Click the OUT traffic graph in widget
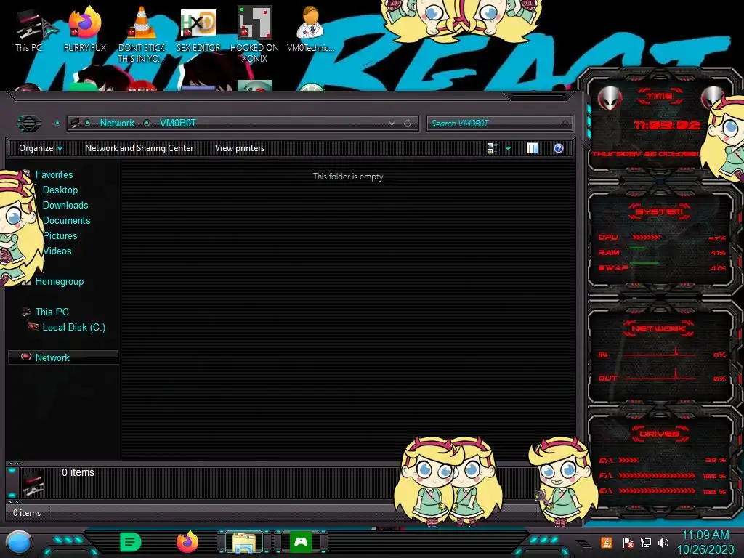Image resolution: width=744 pixels, height=558 pixels. (660, 376)
